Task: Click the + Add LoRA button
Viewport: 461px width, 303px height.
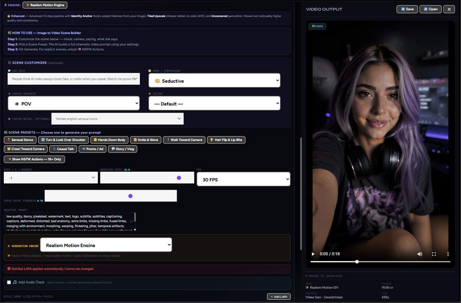Action: (279, 296)
